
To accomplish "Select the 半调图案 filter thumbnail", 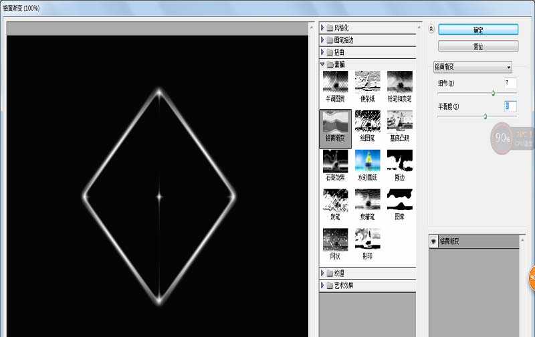I will (x=335, y=82).
